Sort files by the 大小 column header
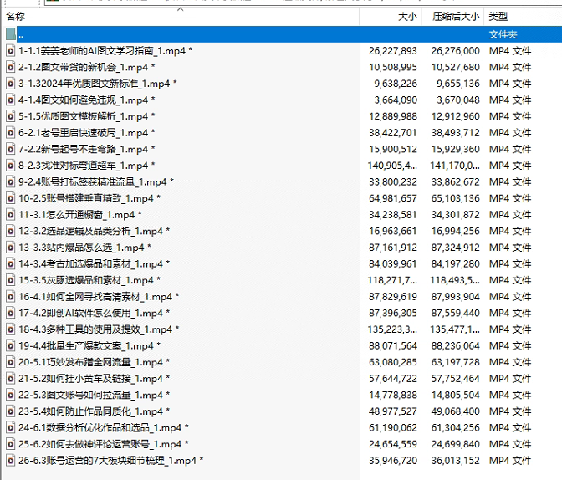This screenshot has width=562, height=480. (x=406, y=17)
